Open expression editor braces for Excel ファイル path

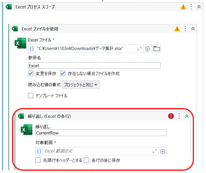(x=32, y=49)
